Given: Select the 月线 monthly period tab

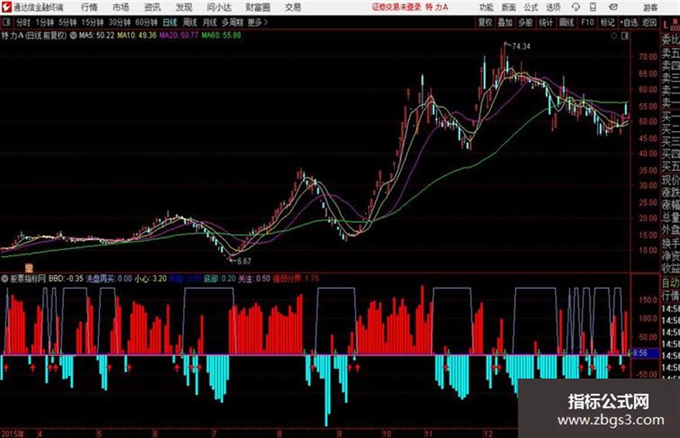Looking at the screenshot, I should point(209,22).
